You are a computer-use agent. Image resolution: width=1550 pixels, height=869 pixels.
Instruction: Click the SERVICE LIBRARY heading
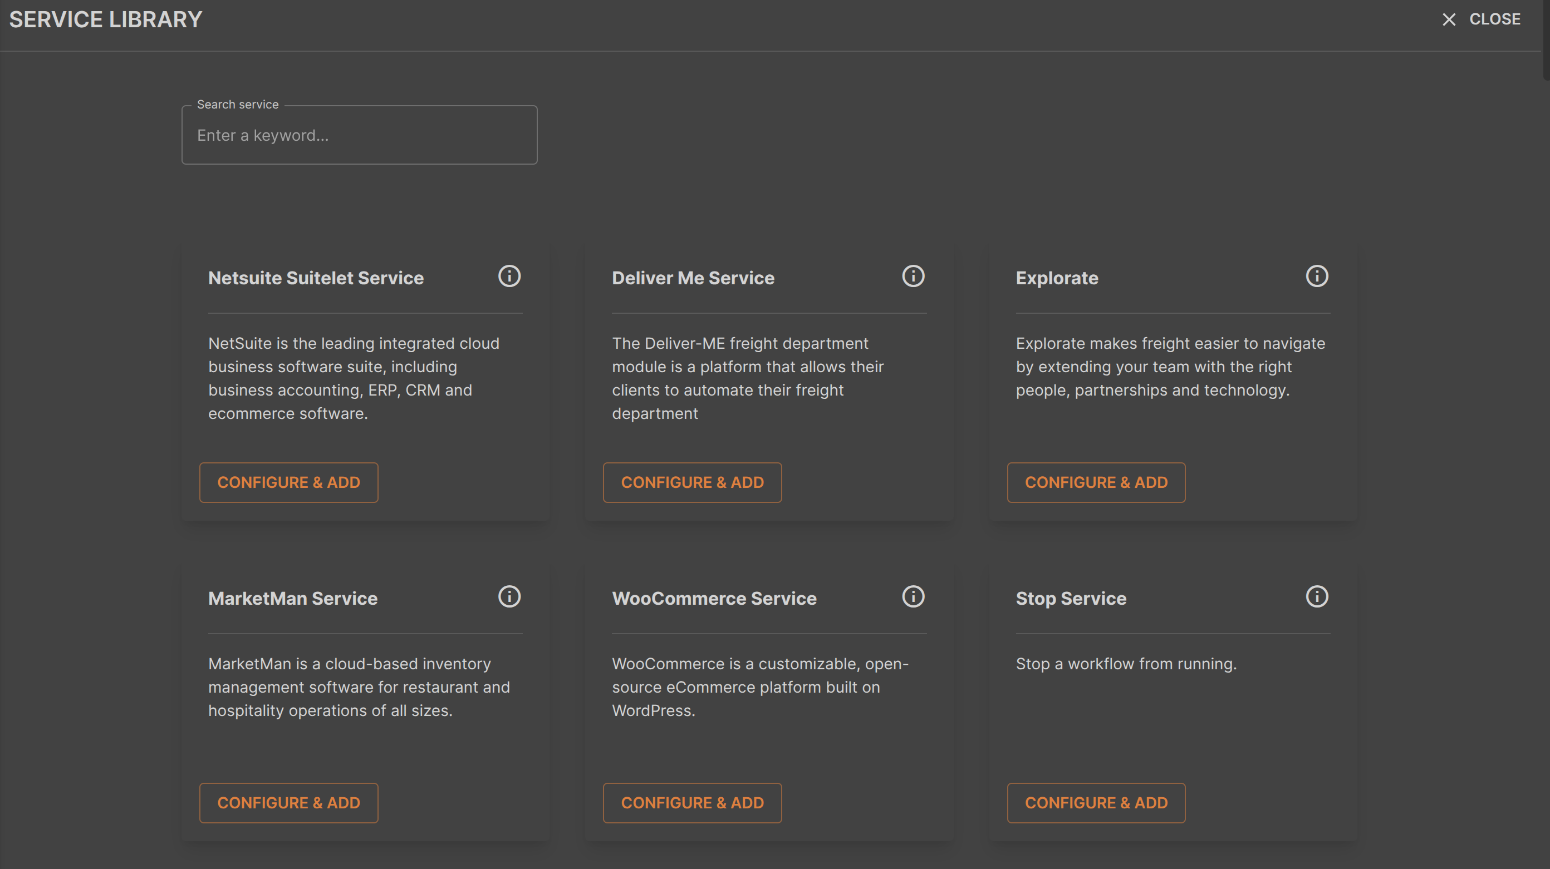[x=106, y=19]
